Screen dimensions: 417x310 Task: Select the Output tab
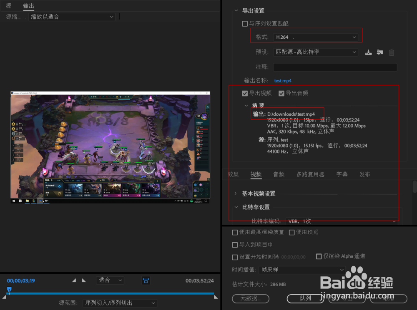click(28, 5)
